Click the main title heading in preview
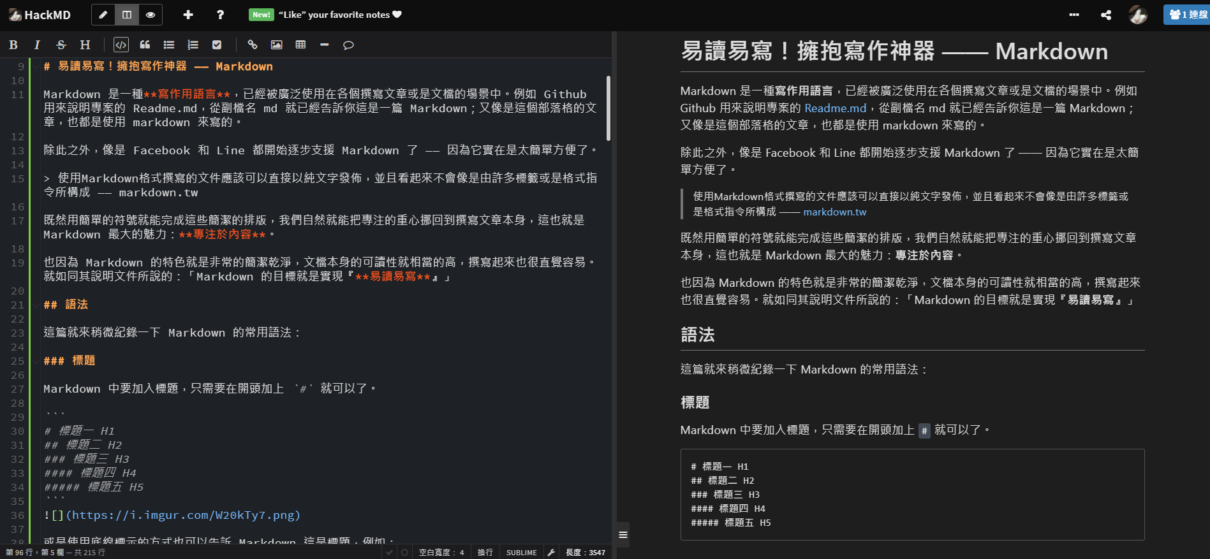 pos(894,51)
